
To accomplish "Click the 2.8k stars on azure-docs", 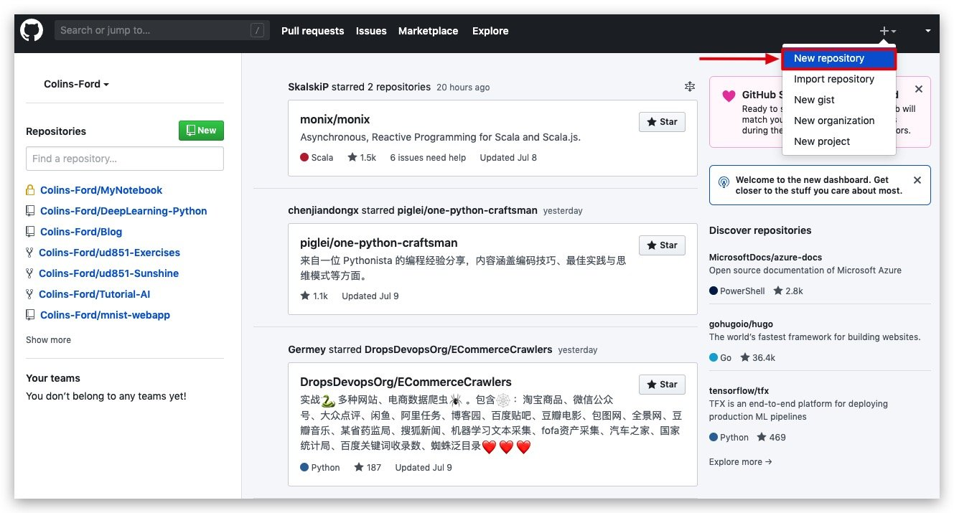I will point(788,291).
